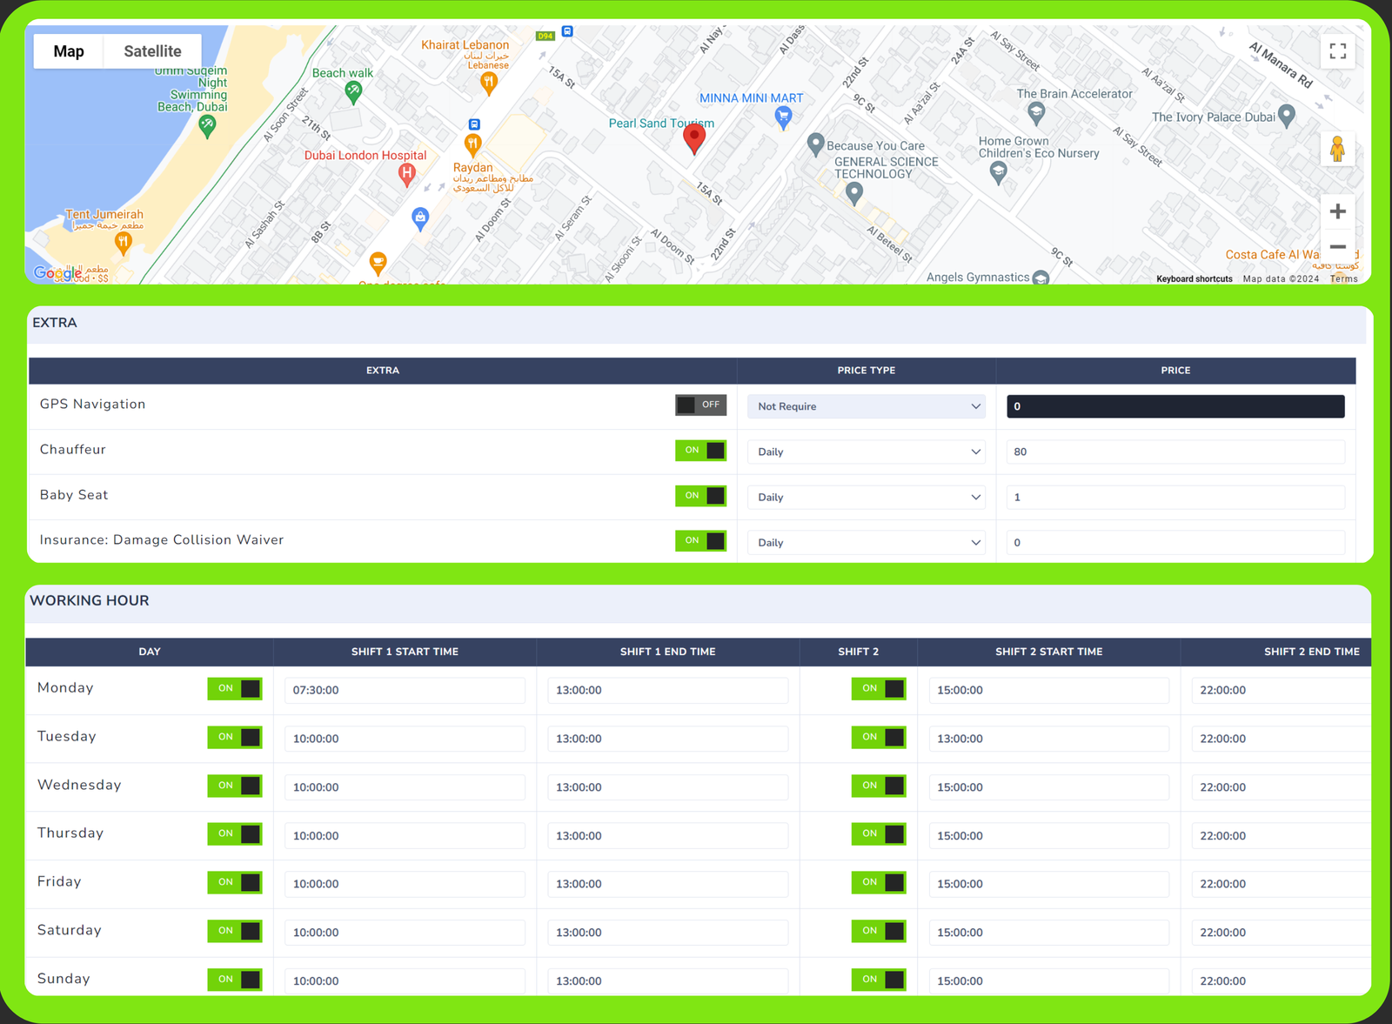Click Monday Shift 1 start time field

point(405,690)
